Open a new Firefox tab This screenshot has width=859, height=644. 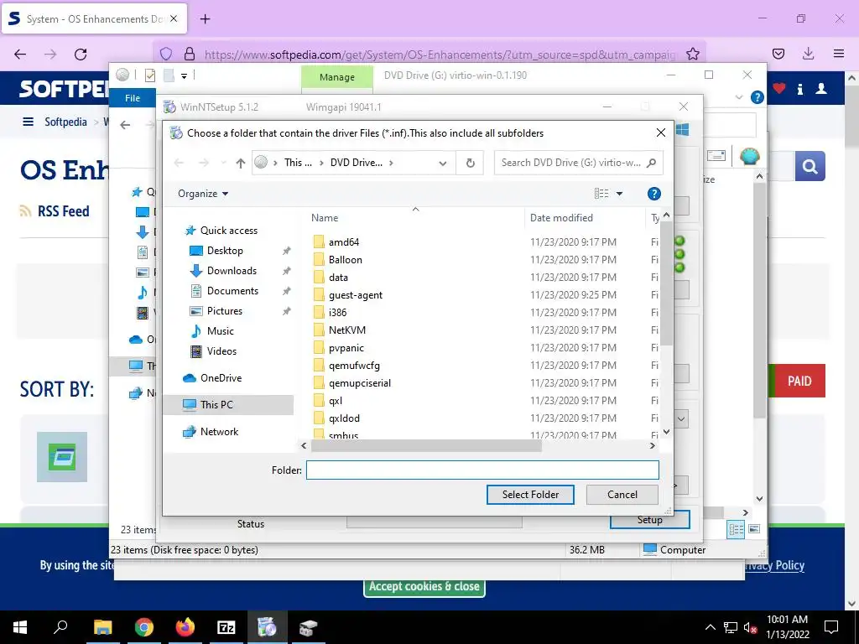click(x=205, y=19)
